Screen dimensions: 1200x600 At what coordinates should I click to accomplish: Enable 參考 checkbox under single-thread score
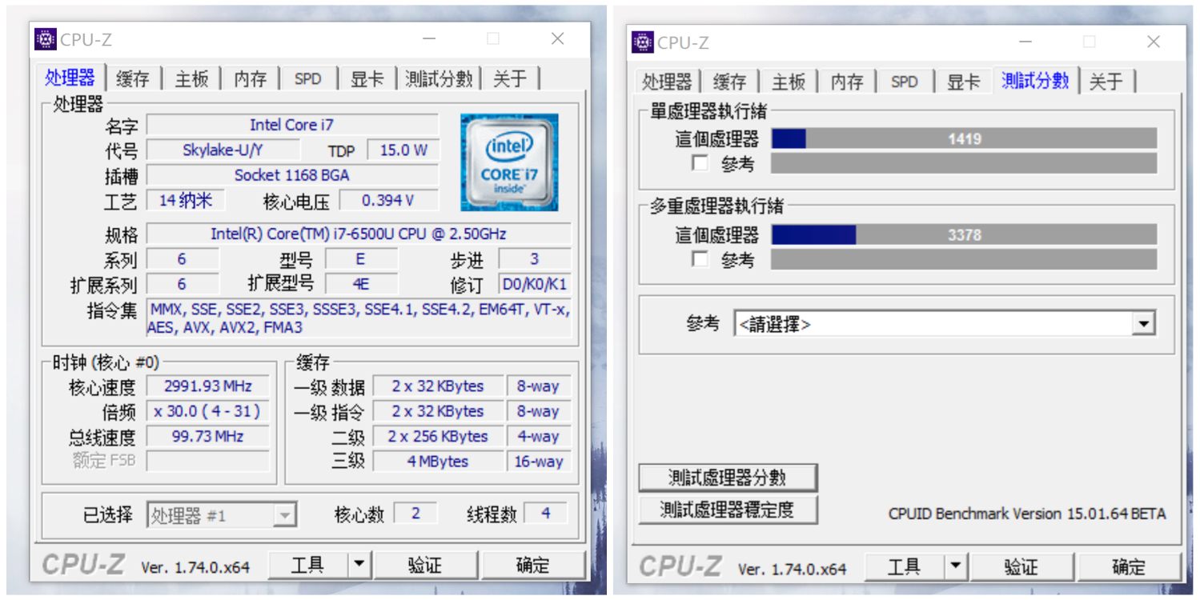pos(700,163)
